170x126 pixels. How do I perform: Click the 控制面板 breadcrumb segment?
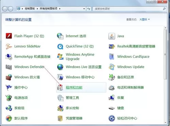pyautogui.click(x=30, y=8)
